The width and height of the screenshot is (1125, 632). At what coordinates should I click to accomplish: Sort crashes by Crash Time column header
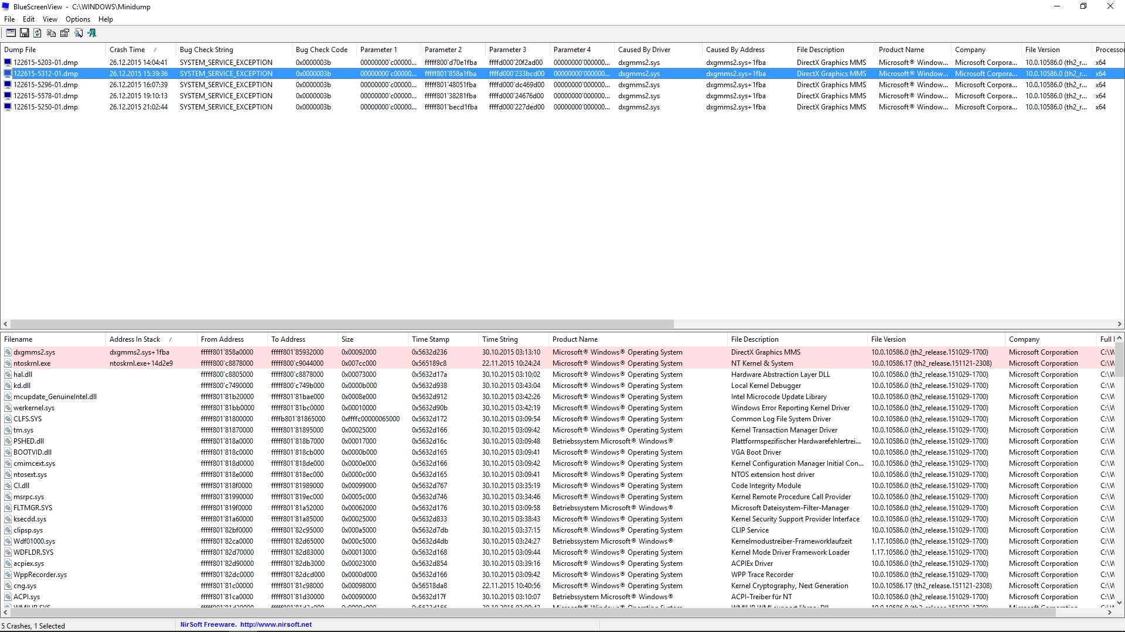(x=127, y=50)
